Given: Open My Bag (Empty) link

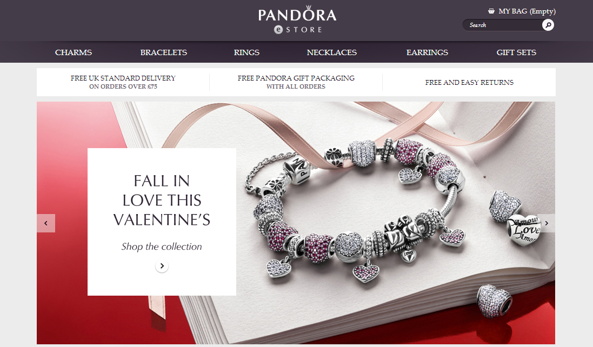Looking at the screenshot, I should pos(527,11).
